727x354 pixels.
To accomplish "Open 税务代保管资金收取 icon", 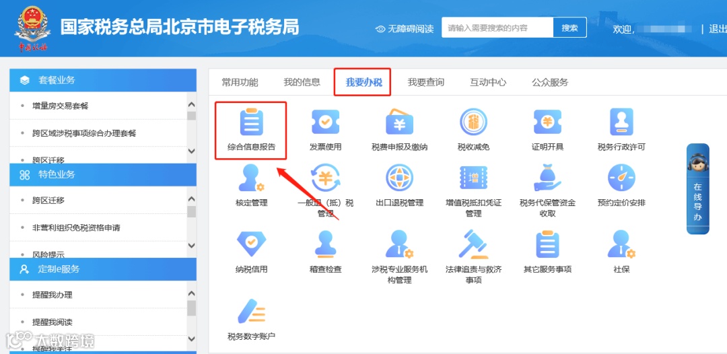I will 547,178.
